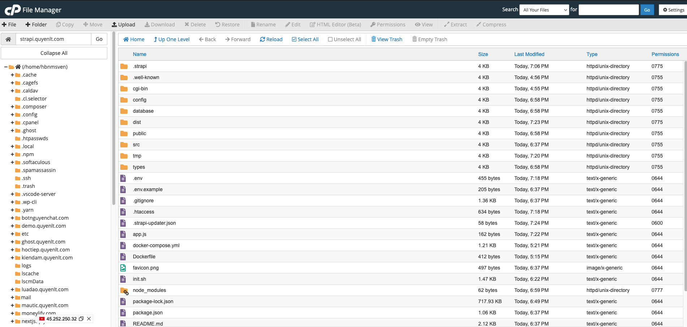Open Settings with the gear icon
Screen dimensions: 687x327
click(665, 10)
